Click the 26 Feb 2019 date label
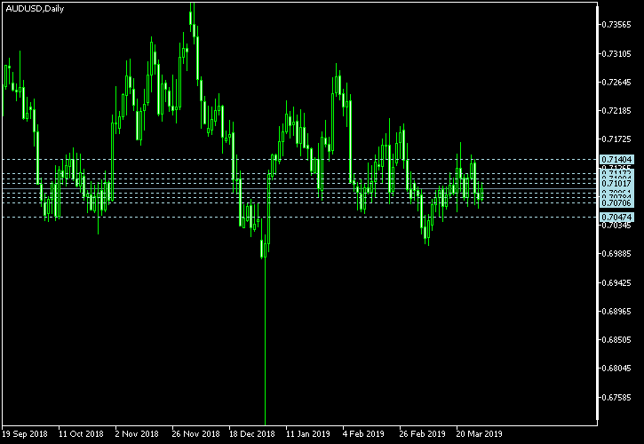 tap(422, 434)
